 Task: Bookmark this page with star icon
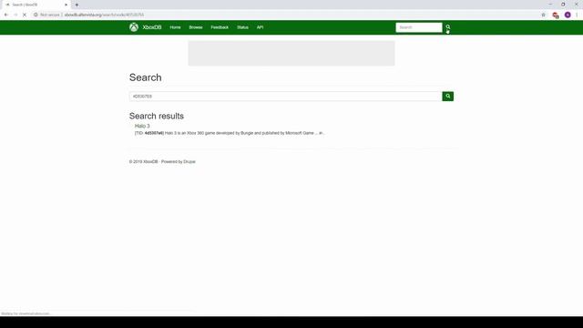(543, 15)
